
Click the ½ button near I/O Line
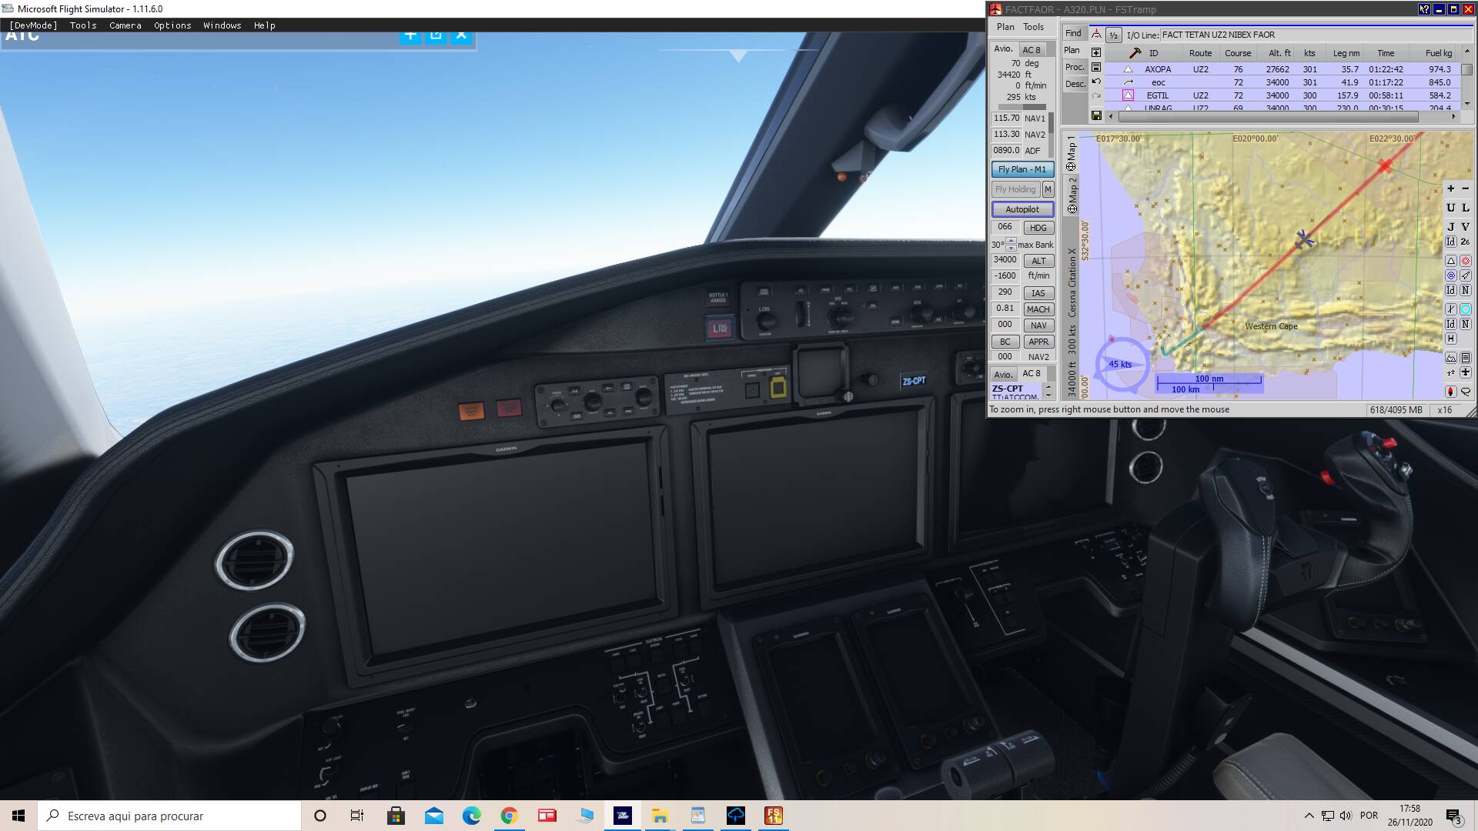click(1113, 35)
